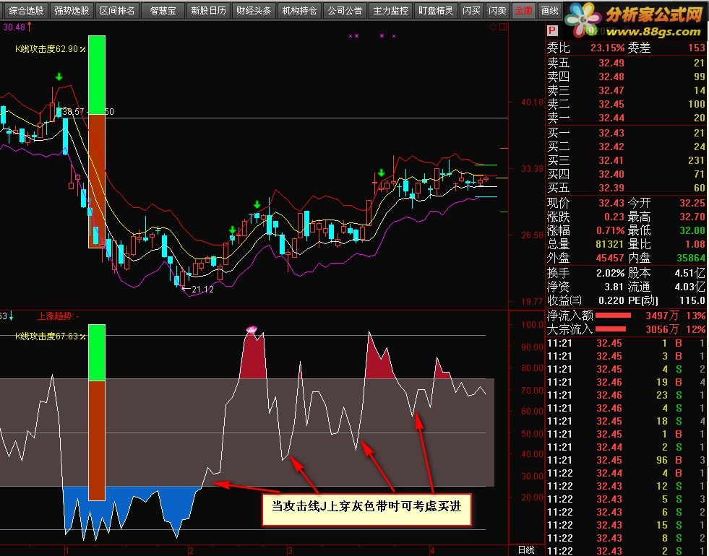Click the 上涨趋势 indicator label

coord(55,316)
